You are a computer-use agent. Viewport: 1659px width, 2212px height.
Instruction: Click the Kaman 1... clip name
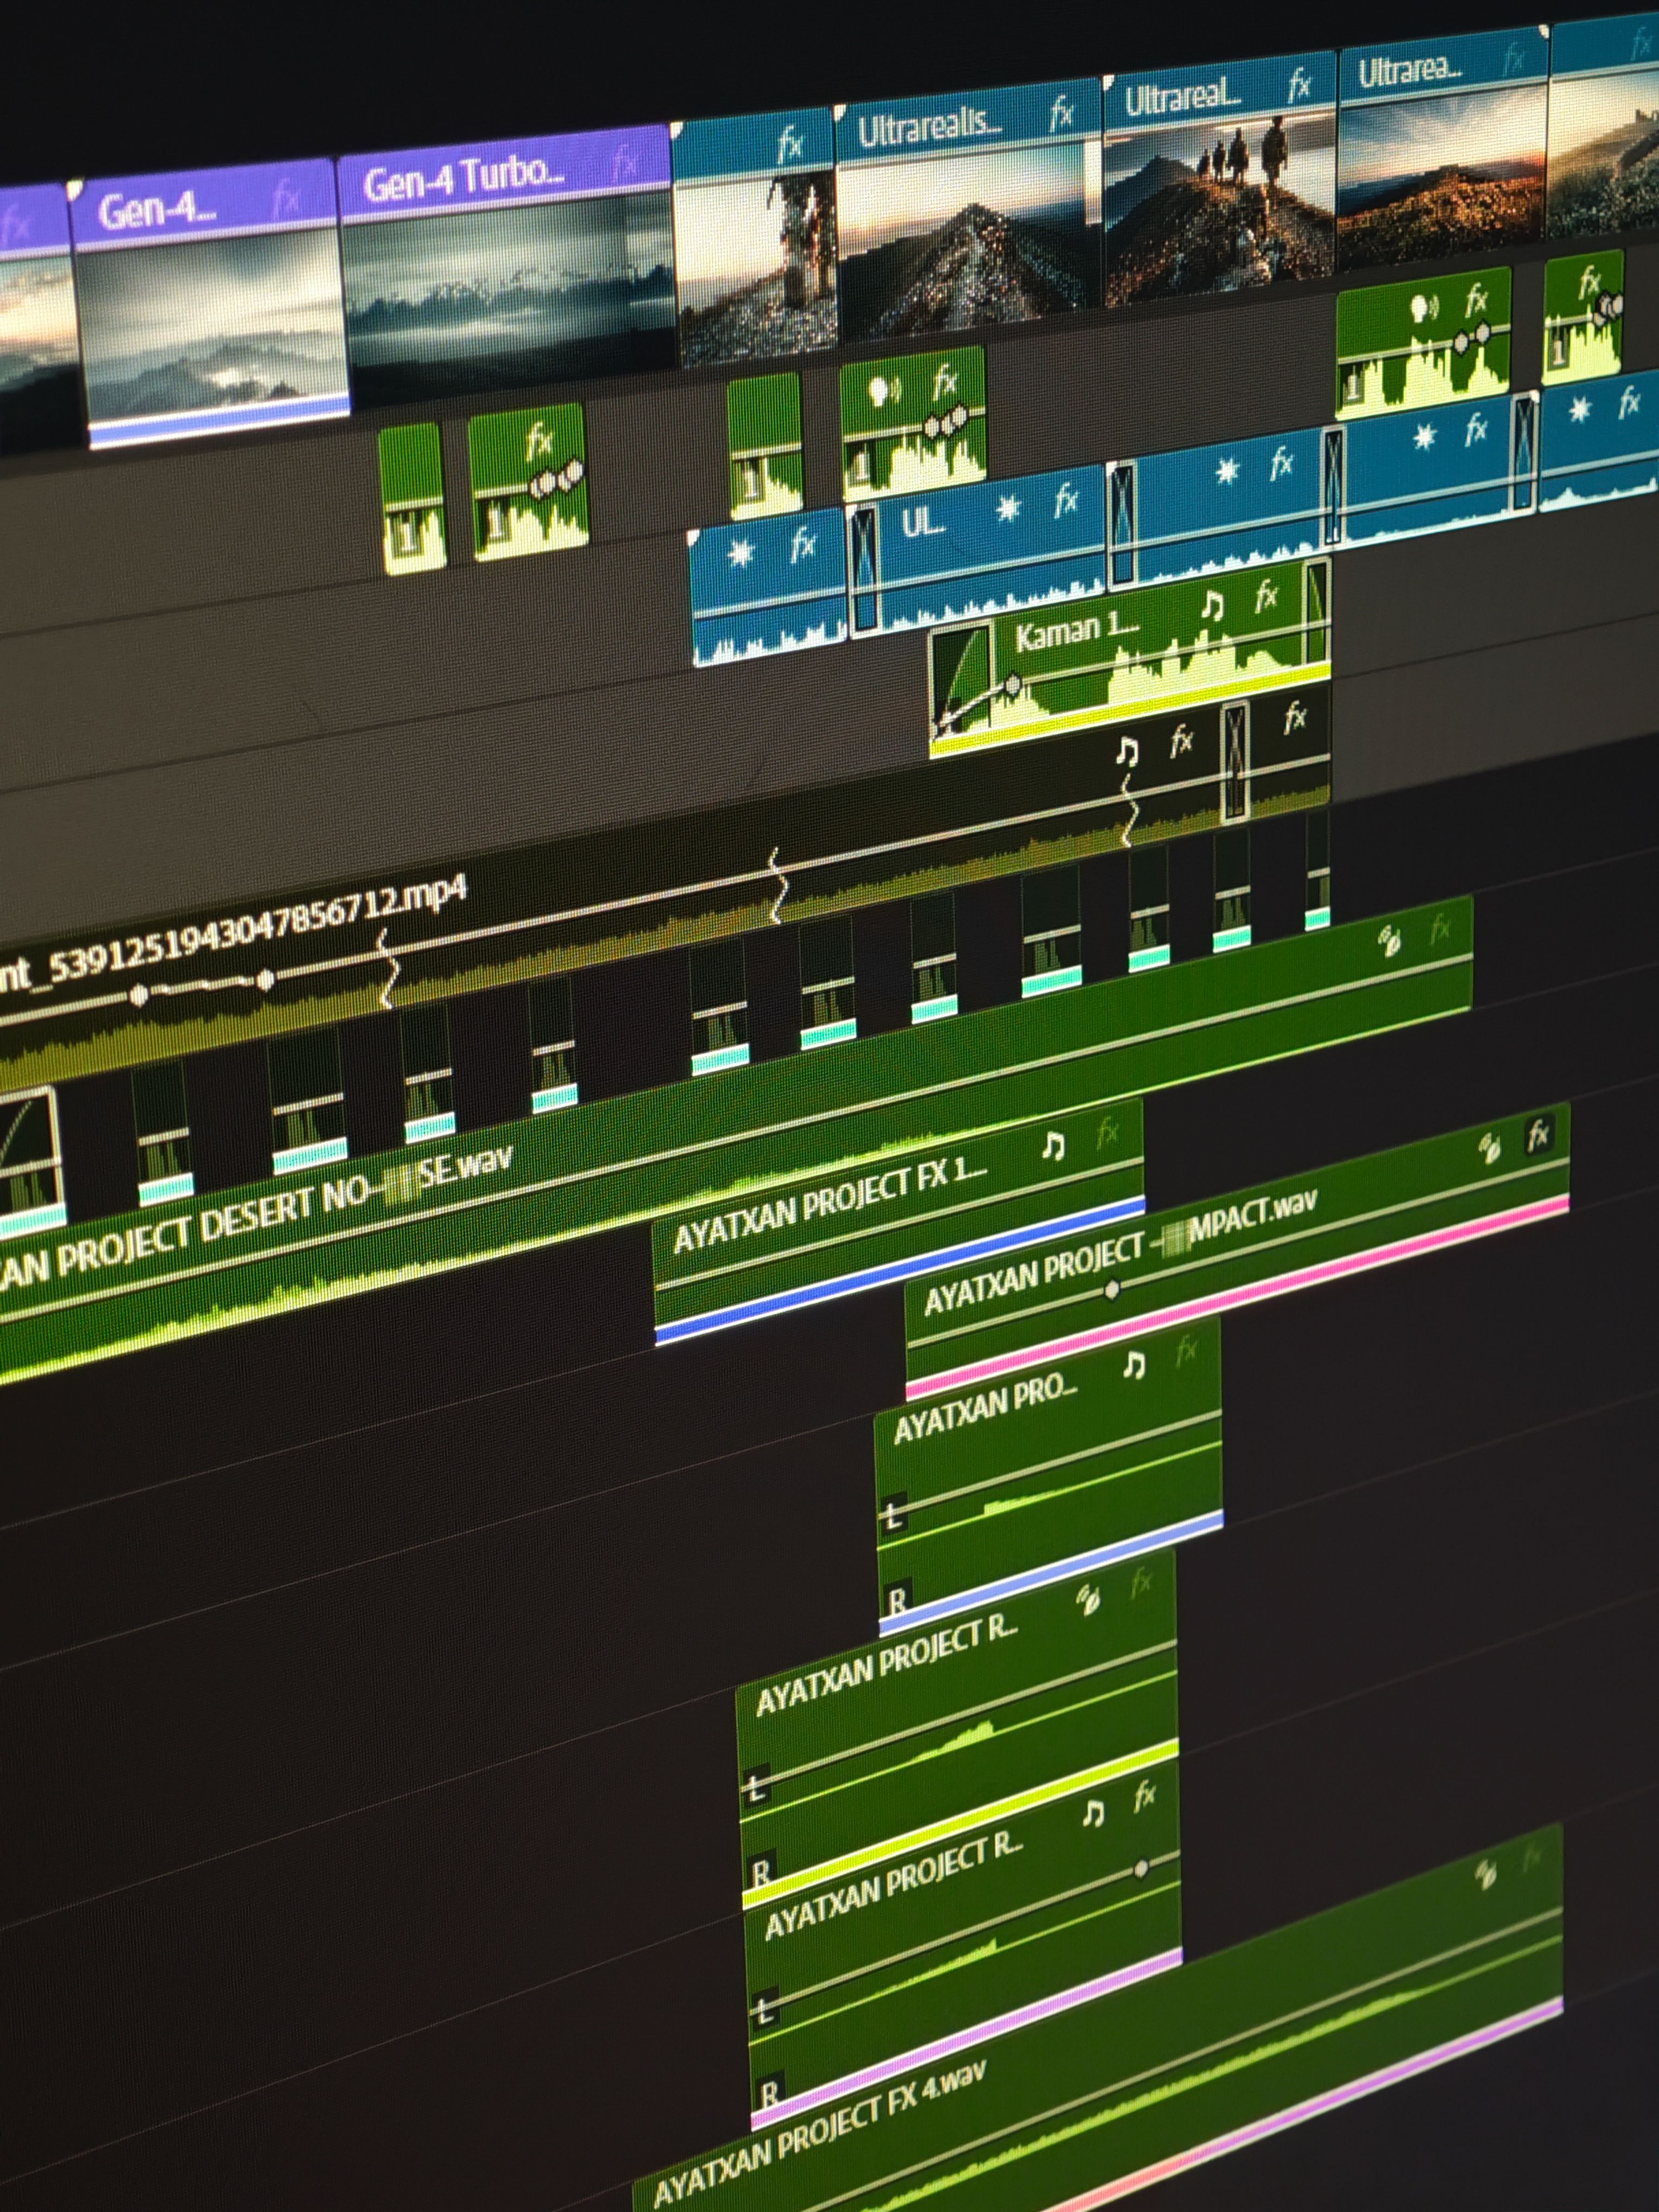coord(1077,632)
